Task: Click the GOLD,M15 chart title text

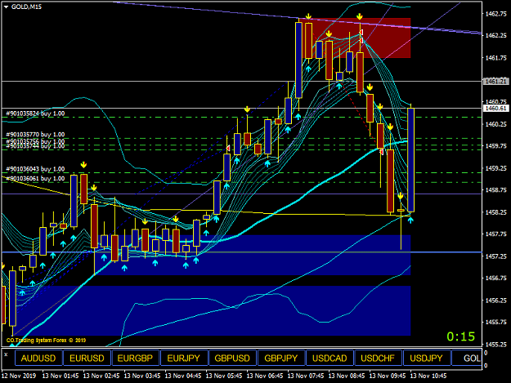Action: (26, 7)
